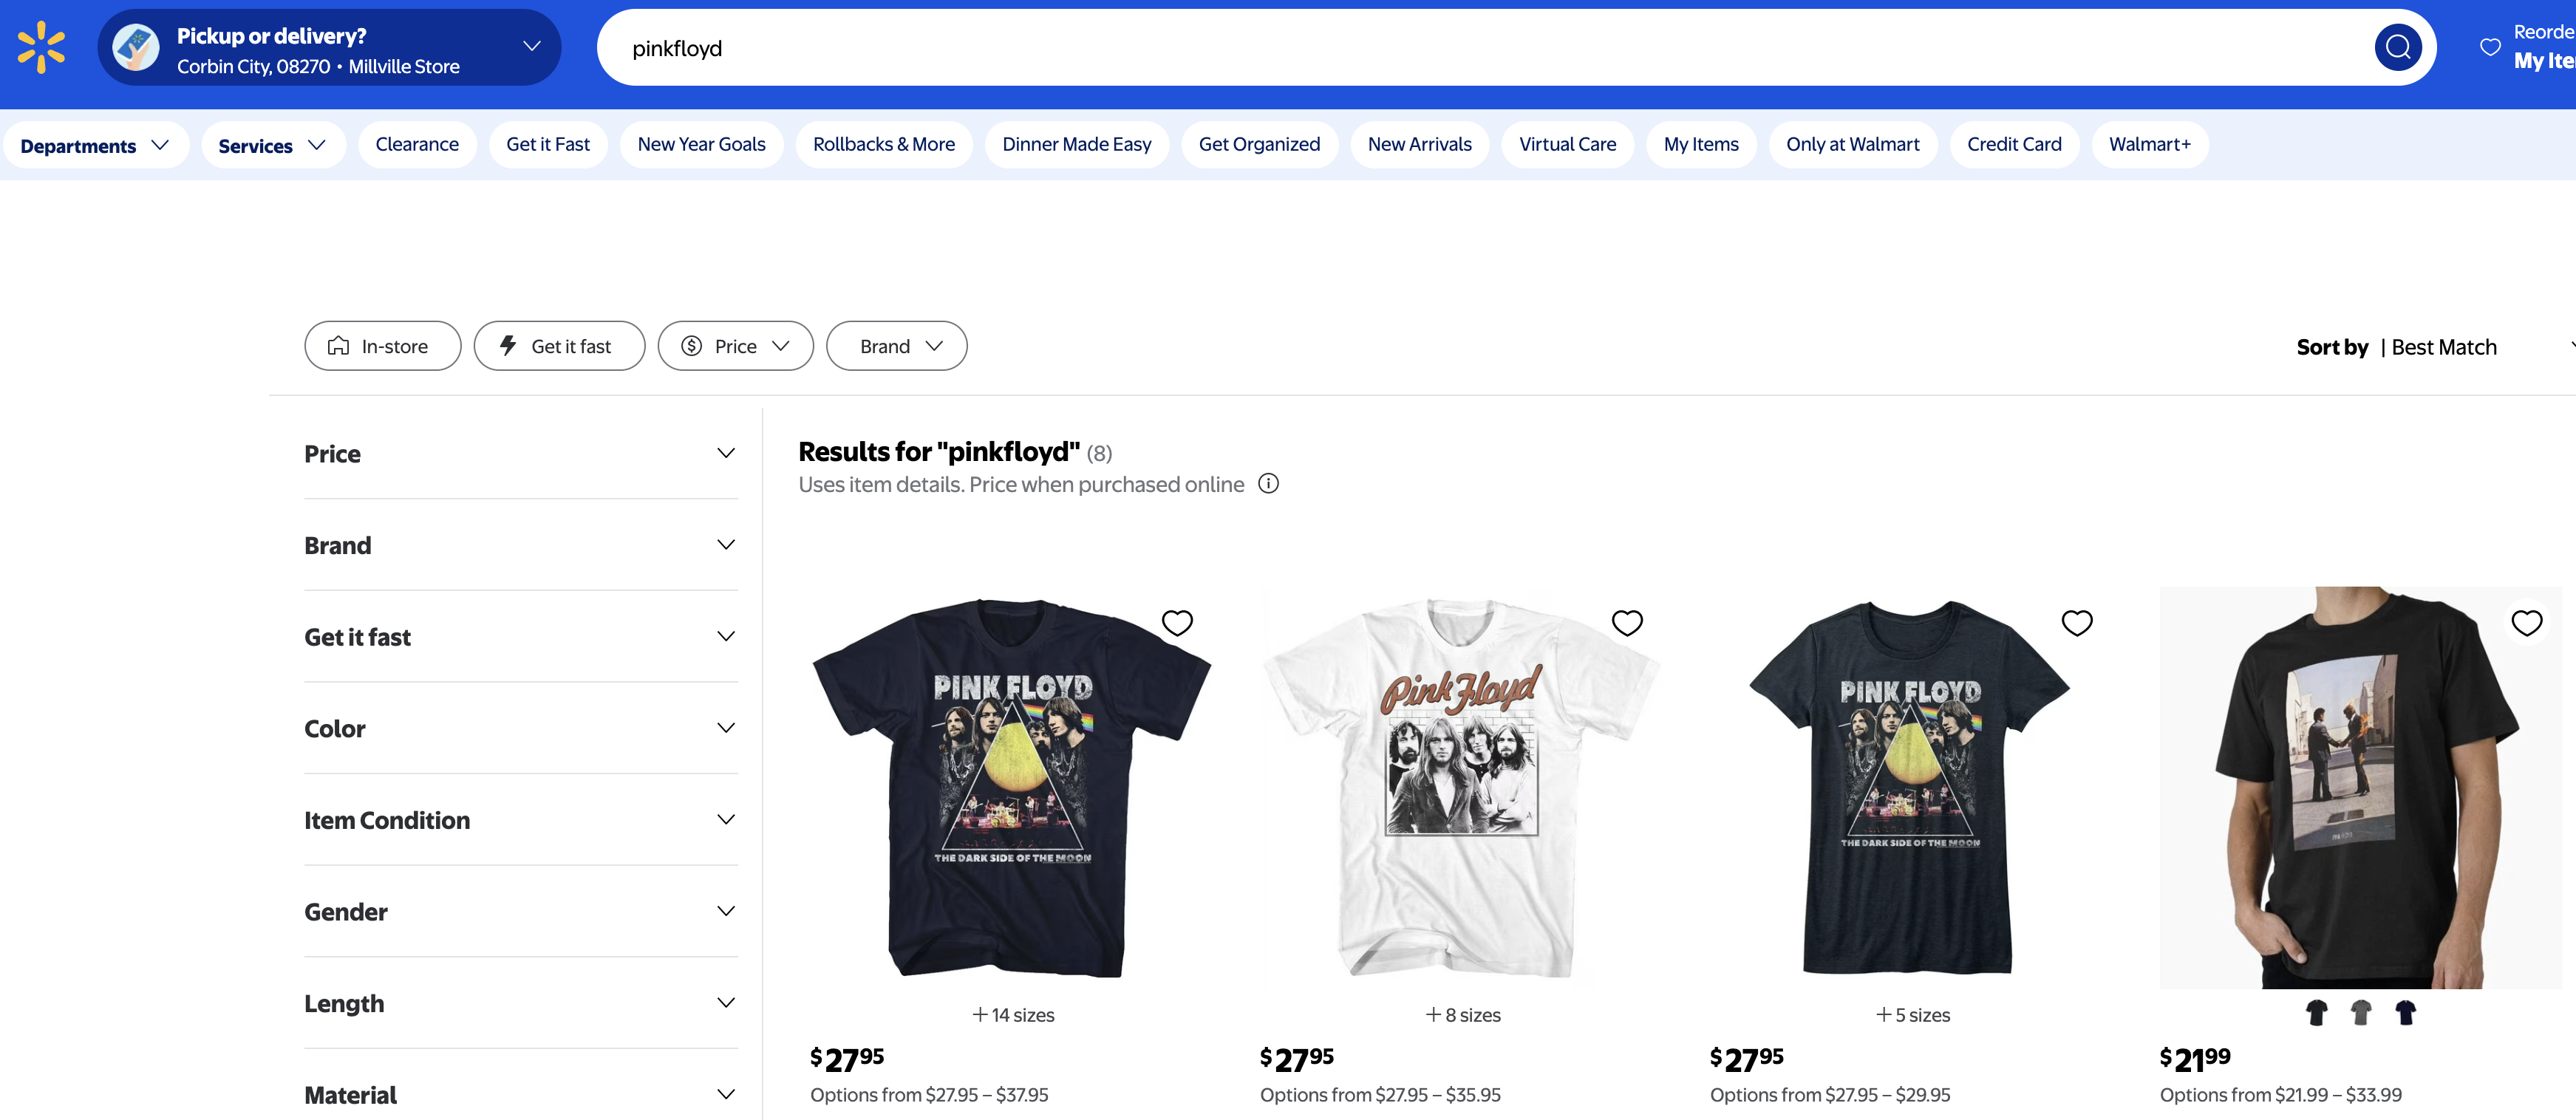Toggle the Get it fast filter pill
2576x1120 pixels.
pyautogui.click(x=559, y=346)
